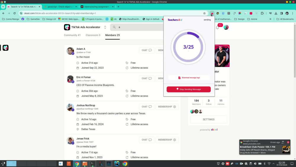Switch to the javascript - Check object tab
This screenshot has width=296, height=167.
pos(60,7)
